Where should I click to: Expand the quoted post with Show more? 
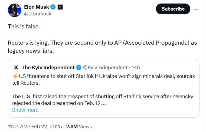pyautogui.click(x=25, y=110)
